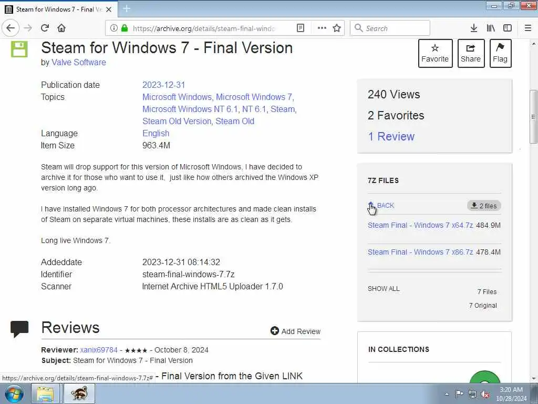Click the Reviews speech bubble icon

19,329
